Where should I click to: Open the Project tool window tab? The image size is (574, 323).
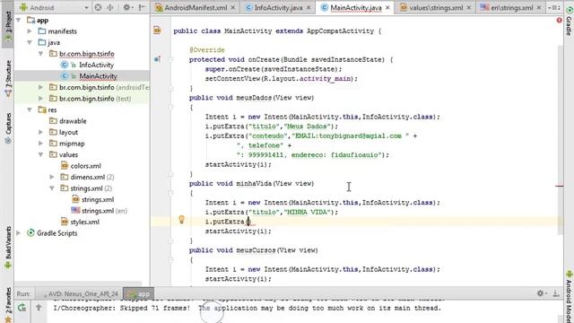[x=8, y=27]
